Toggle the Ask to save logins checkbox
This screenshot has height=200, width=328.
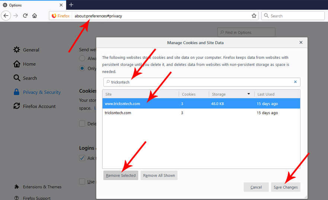[82, 158]
